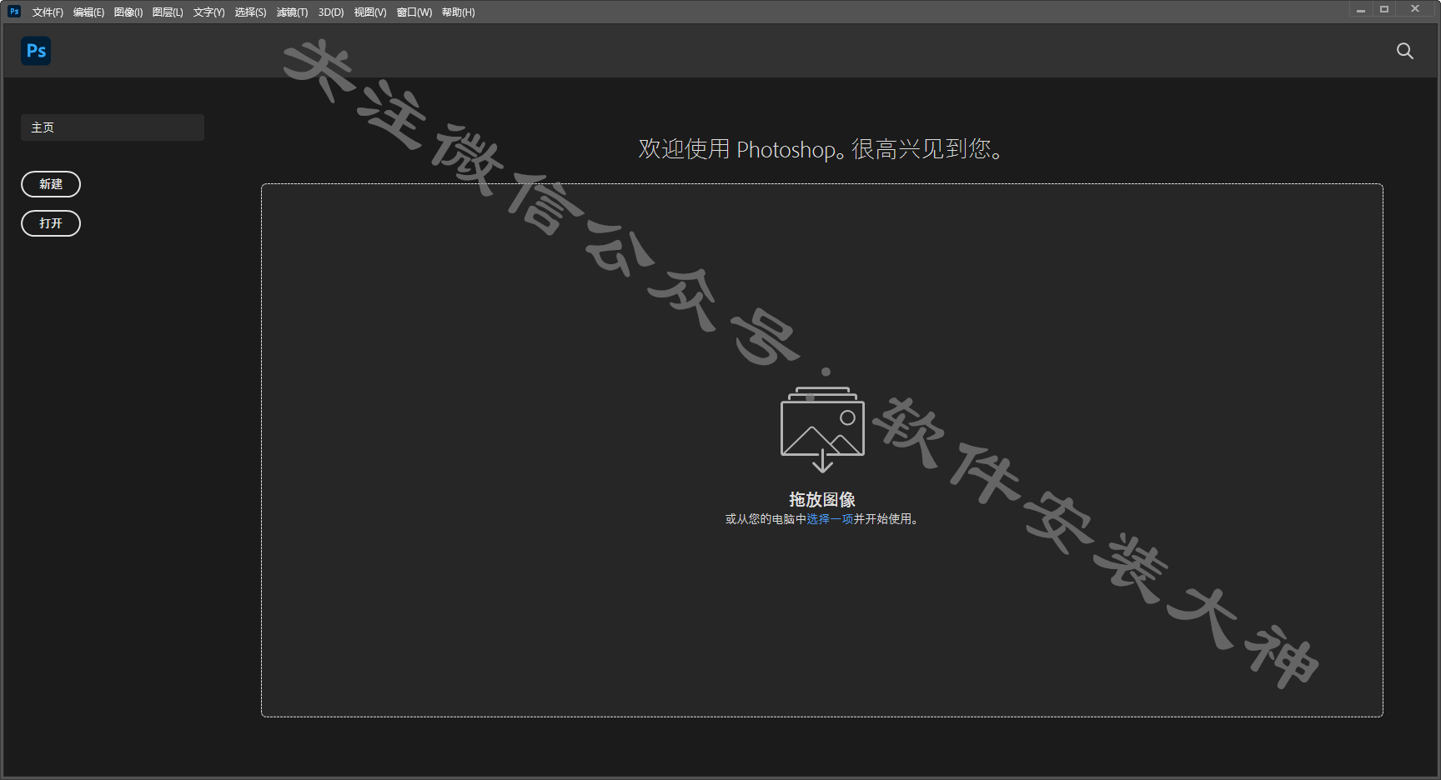Open the search magnifier icon
1441x780 pixels.
(x=1405, y=51)
